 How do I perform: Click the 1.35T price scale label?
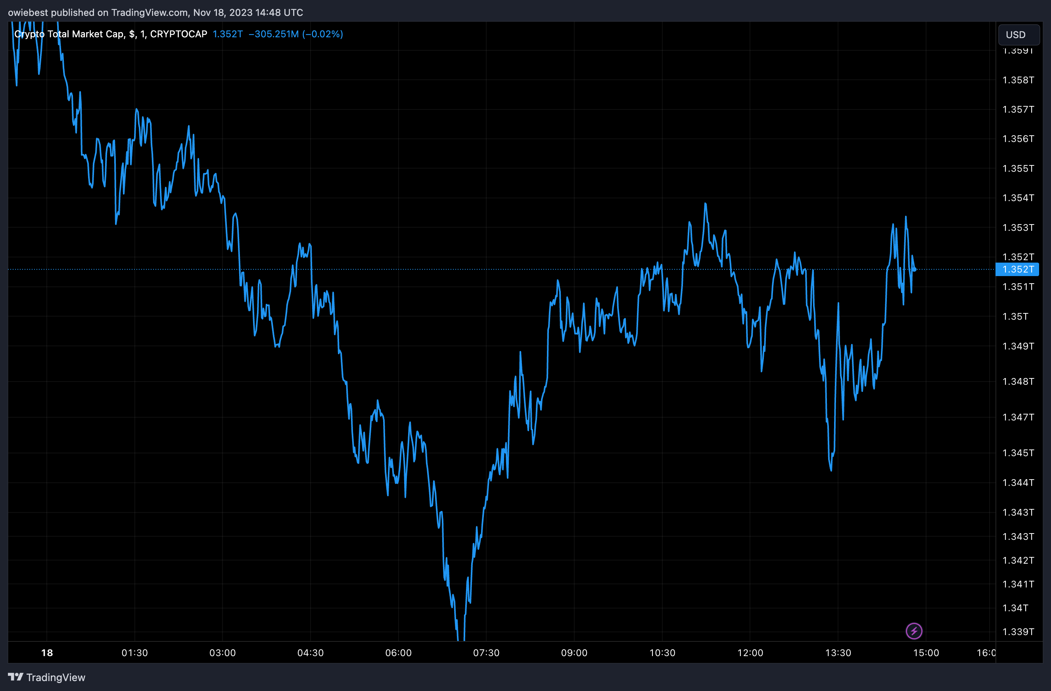pyautogui.click(x=1015, y=317)
